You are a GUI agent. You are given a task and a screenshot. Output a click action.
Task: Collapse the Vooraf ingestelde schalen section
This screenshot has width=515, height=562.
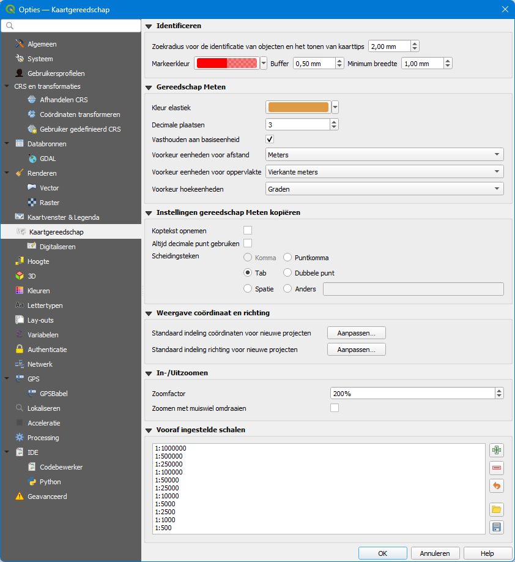[x=149, y=430]
